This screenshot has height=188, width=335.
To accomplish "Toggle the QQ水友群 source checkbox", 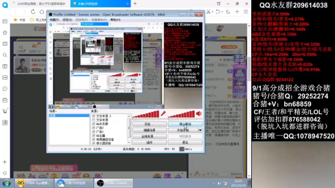I will 93,124.
